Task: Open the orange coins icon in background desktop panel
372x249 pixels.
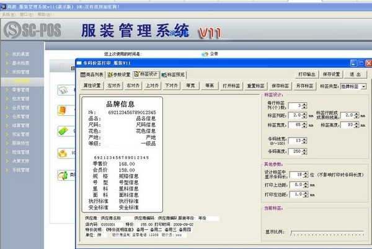Action: coord(62,110)
